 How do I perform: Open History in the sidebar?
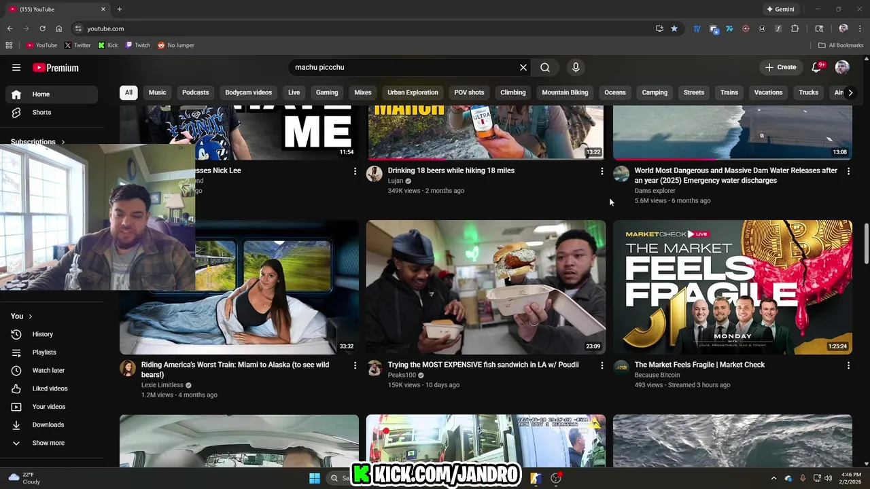52,334
